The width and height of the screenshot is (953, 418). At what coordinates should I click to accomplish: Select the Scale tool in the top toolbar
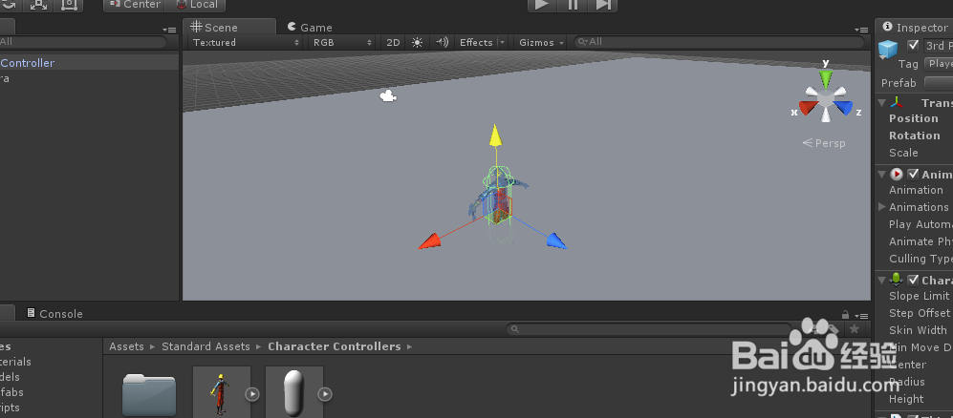point(39,4)
